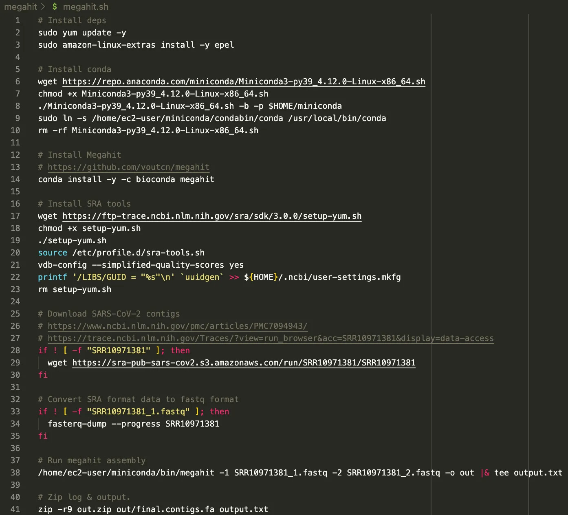Click line number 38 in gutter
This screenshot has width=568, height=515.
15,473
